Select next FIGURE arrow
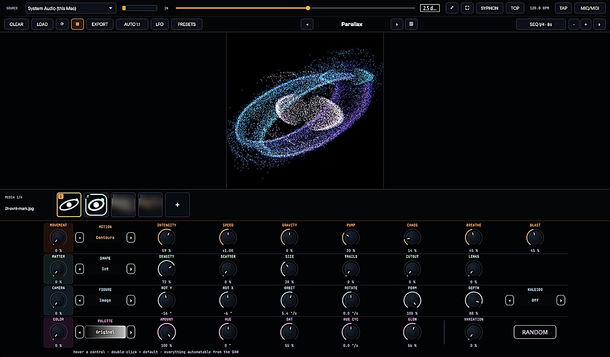 tap(131, 300)
